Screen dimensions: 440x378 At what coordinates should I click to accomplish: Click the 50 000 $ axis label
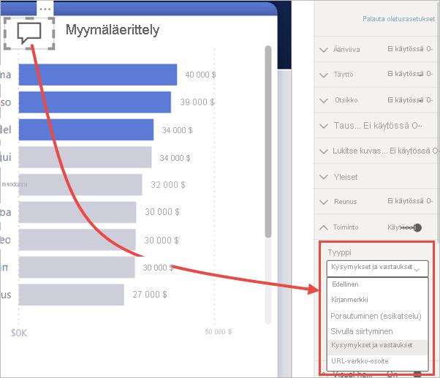click(x=219, y=332)
